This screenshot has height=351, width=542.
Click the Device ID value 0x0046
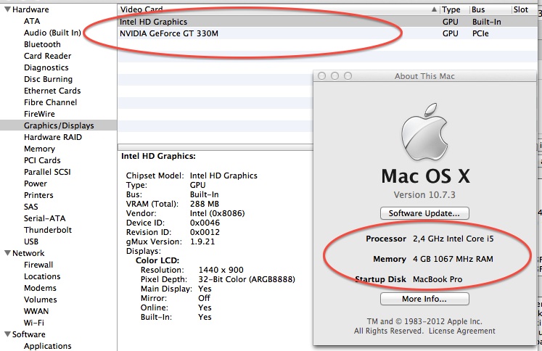[x=205, y=223]
